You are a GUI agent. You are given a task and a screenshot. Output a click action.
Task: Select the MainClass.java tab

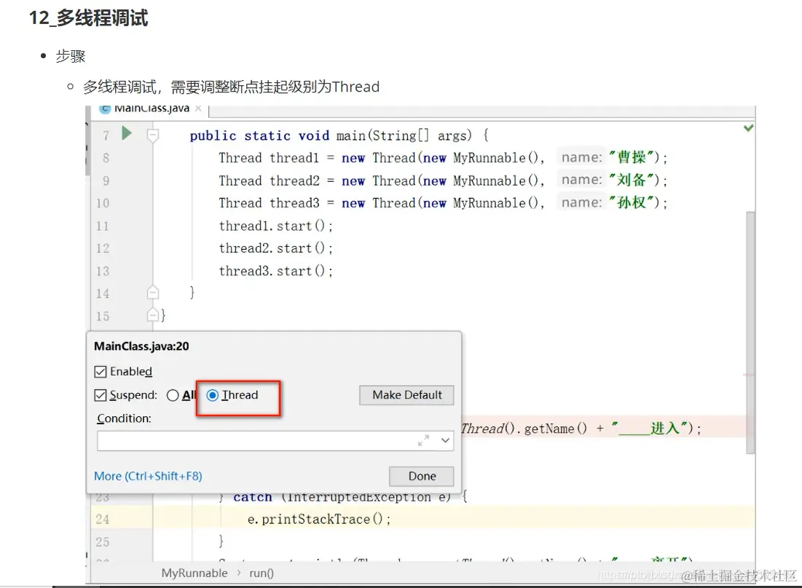[x=152, y=108]
